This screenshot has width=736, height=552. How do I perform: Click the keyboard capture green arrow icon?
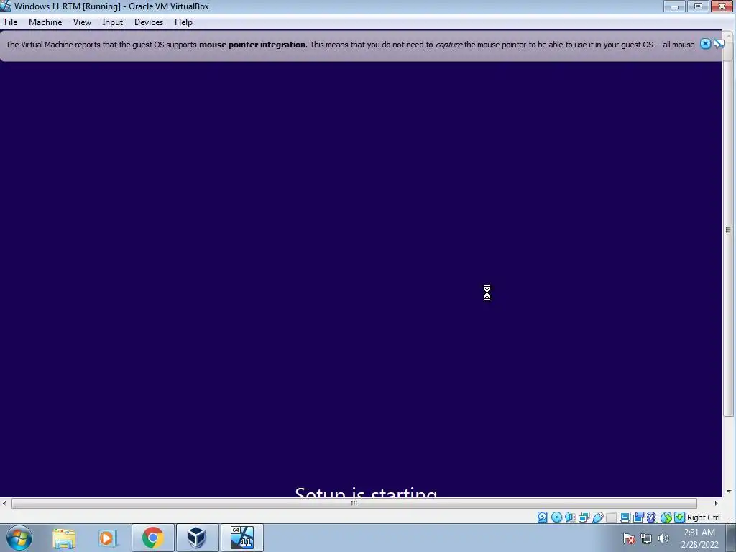pos(679,517)
